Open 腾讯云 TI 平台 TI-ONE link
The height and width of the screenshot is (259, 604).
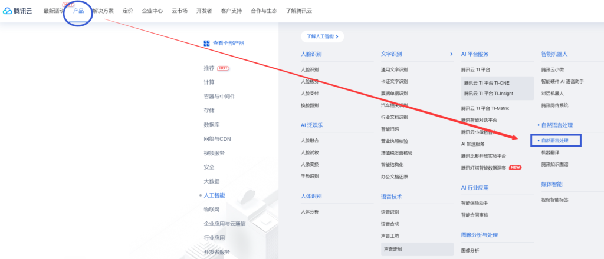(x=487, y=82)
